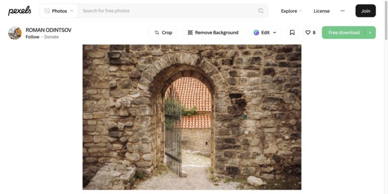
Task: Open the stone archway photo
Action: click(192, 117)
